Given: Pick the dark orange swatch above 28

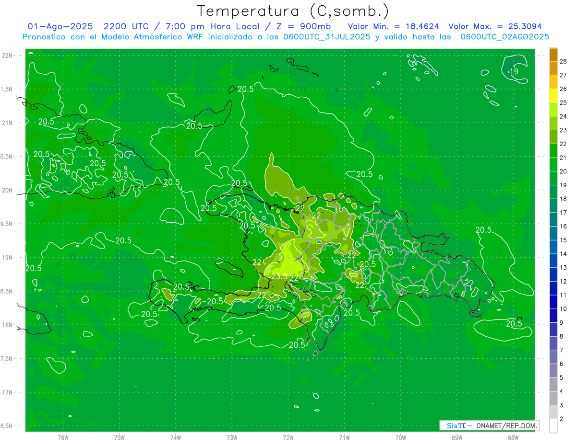Looking at the screenshot, I should (553, 55).
